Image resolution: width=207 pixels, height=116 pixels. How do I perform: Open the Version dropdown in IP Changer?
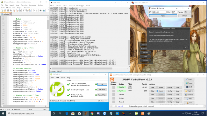tap(187, 12)
